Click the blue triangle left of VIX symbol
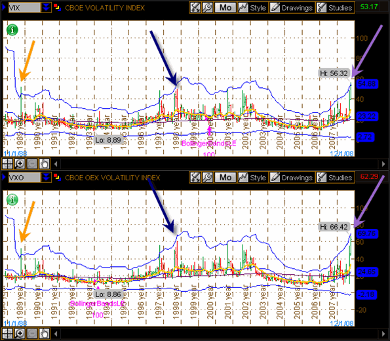This screenshot has width=390, height=341. [x=4, y=7]
